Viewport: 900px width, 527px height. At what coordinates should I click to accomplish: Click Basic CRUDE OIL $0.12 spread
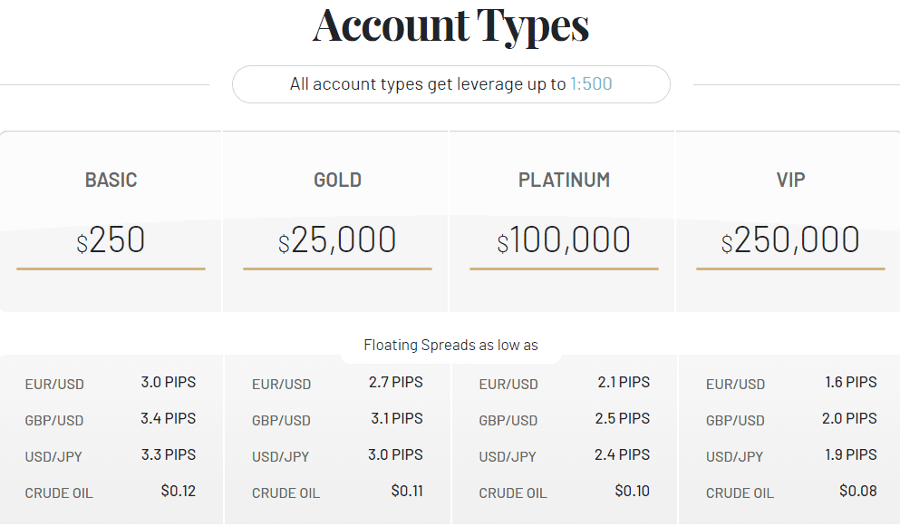(178, 491)
